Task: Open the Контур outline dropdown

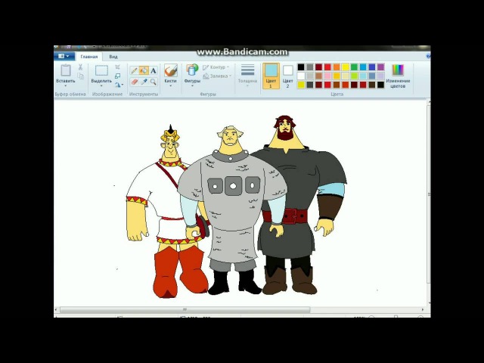Action: coord(216,67)
